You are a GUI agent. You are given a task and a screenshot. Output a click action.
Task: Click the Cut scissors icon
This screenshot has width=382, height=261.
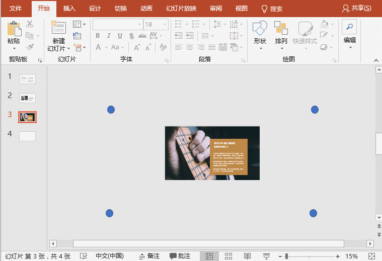tap(30, 24)
